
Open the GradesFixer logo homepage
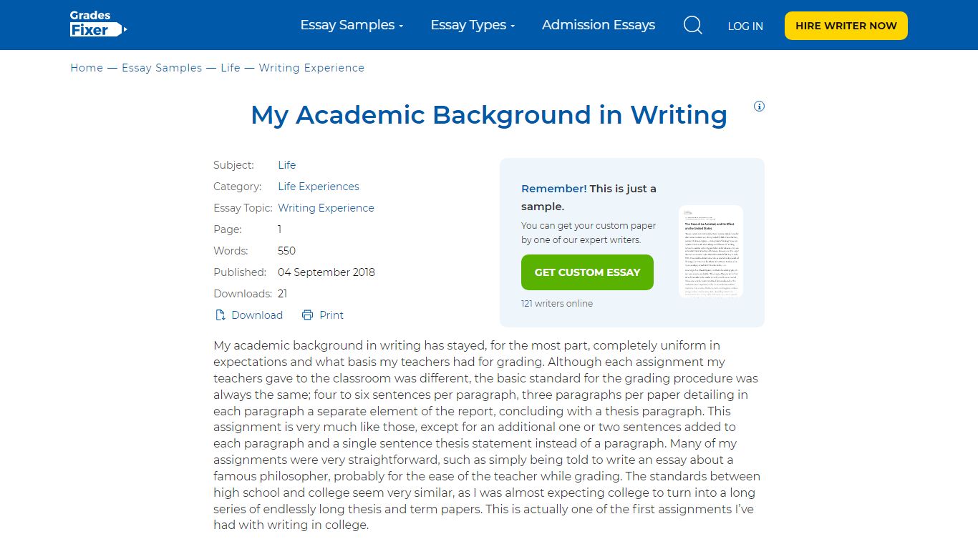(99, 24)
